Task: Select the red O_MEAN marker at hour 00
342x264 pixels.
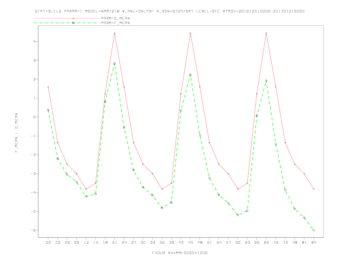Action: tap(48, 87)
